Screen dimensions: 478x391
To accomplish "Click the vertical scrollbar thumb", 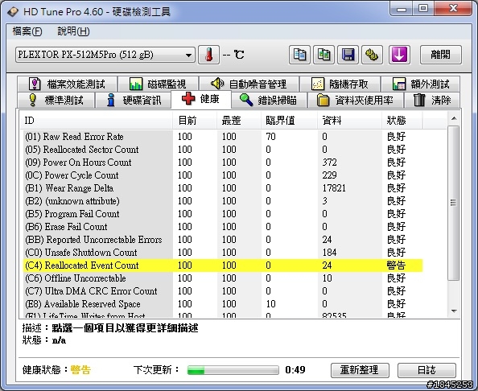I will pyautogui.click(x=454, y=203).
